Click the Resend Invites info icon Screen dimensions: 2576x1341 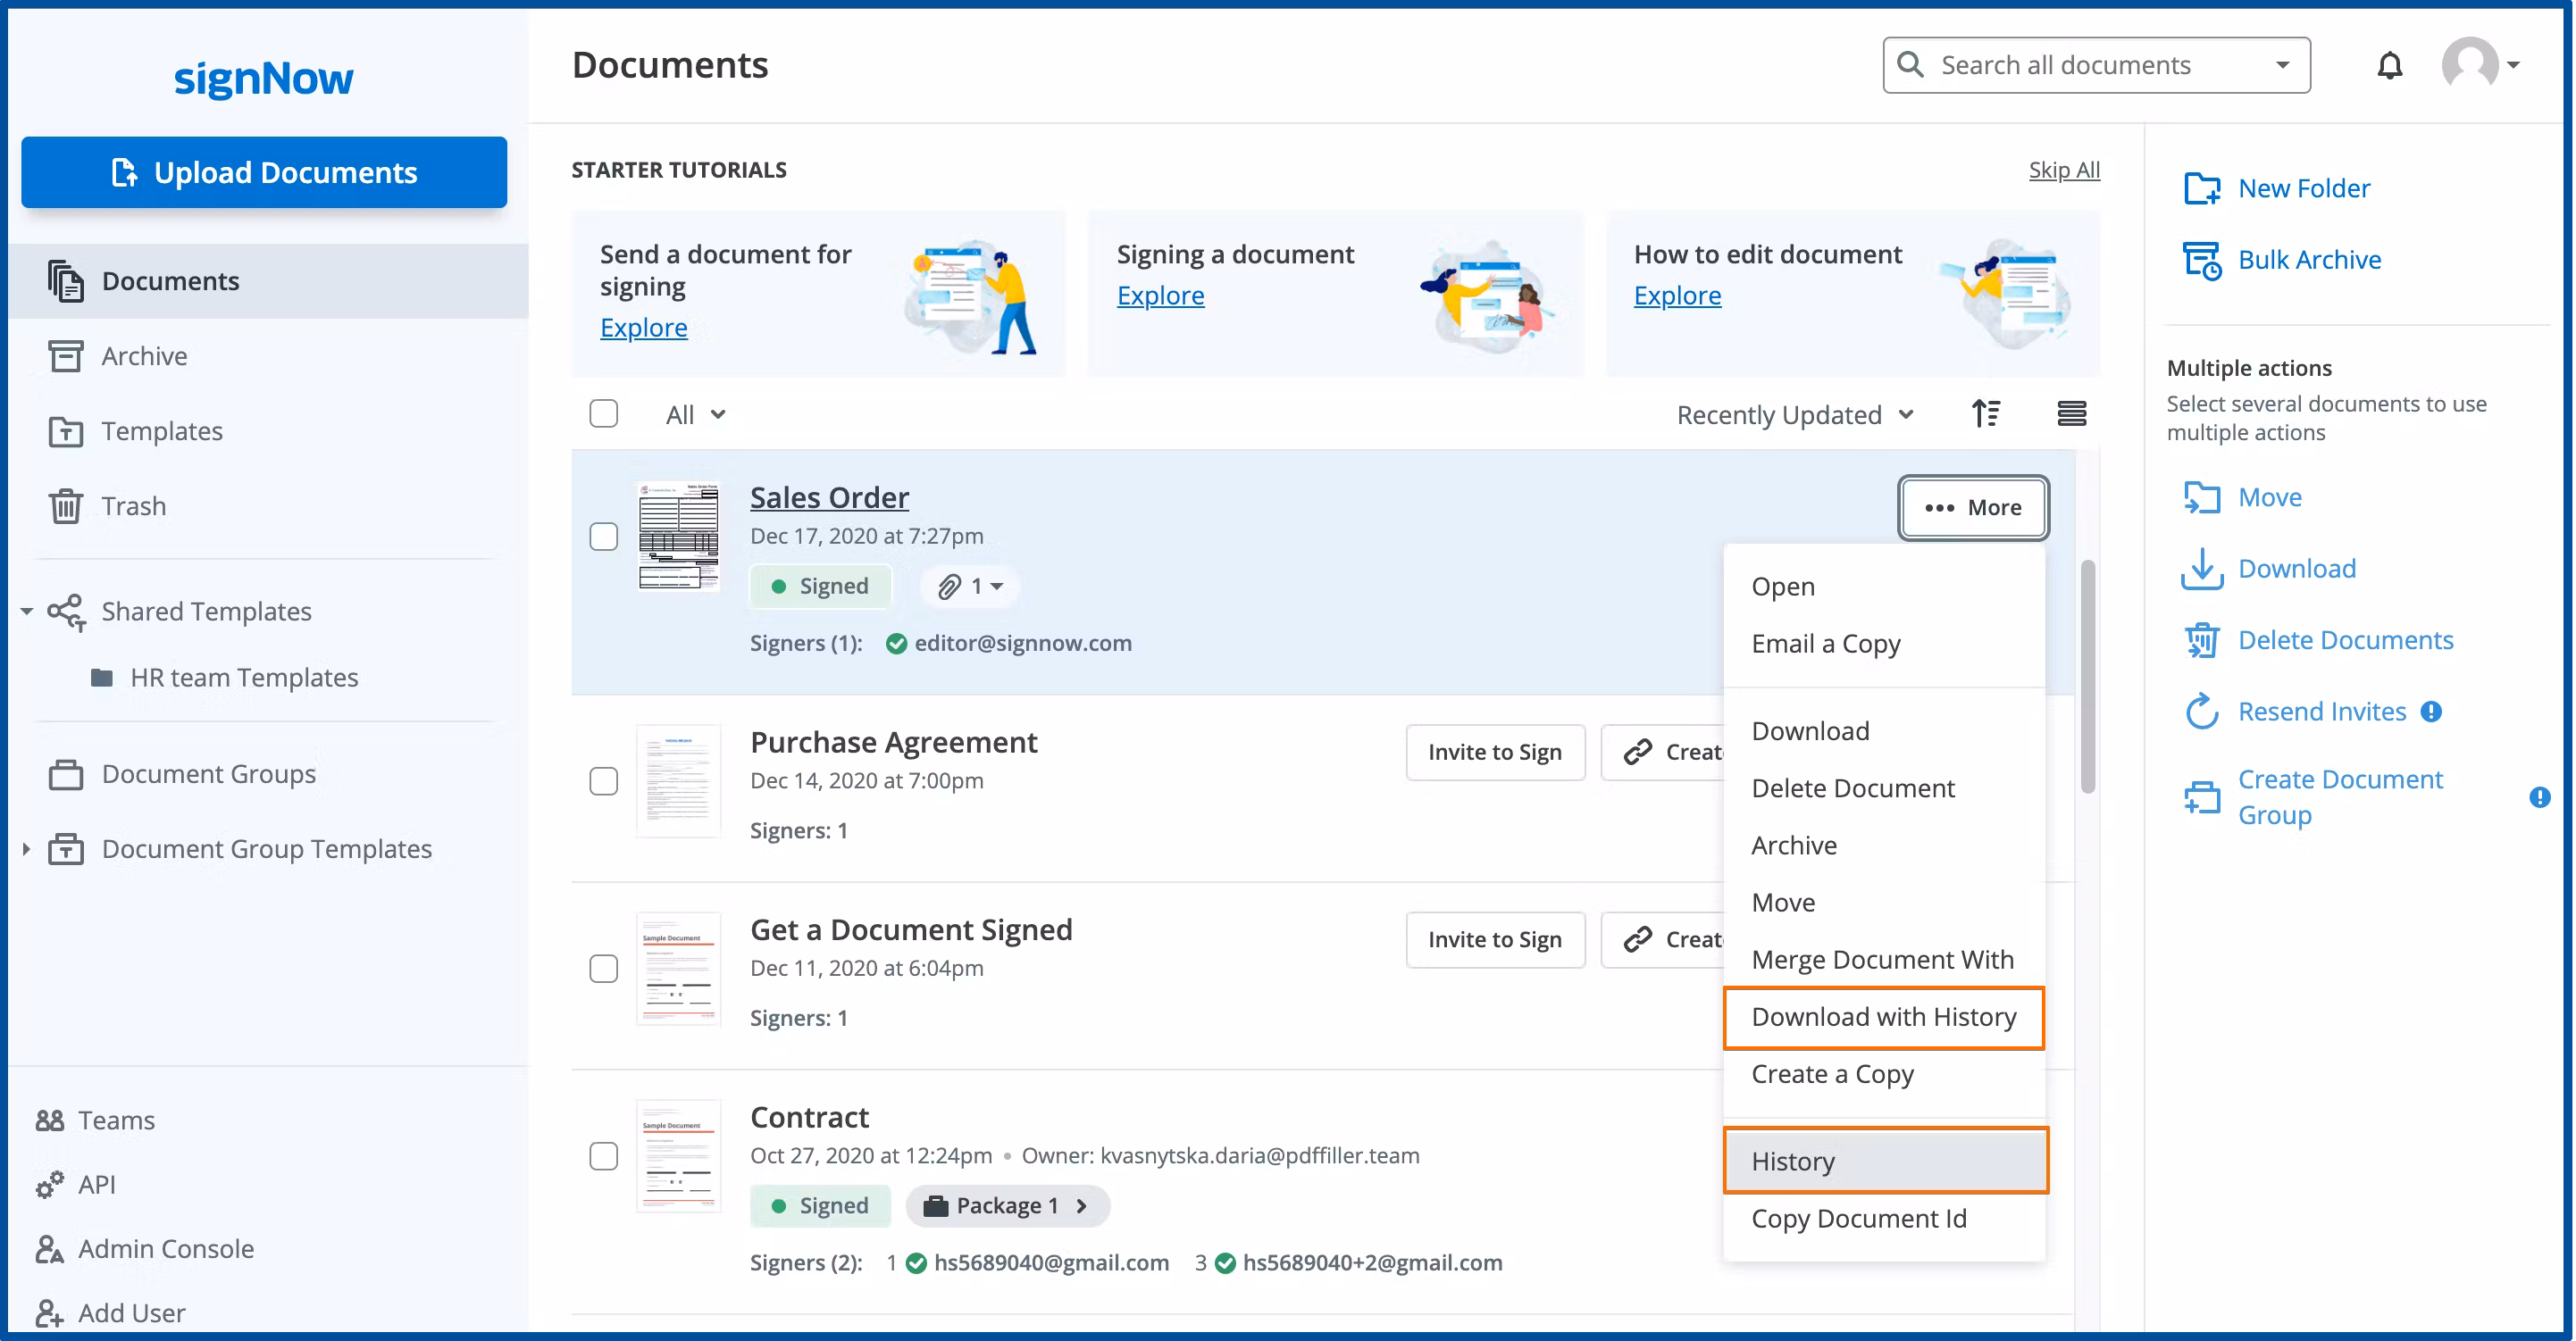(x=2431, y=712)
